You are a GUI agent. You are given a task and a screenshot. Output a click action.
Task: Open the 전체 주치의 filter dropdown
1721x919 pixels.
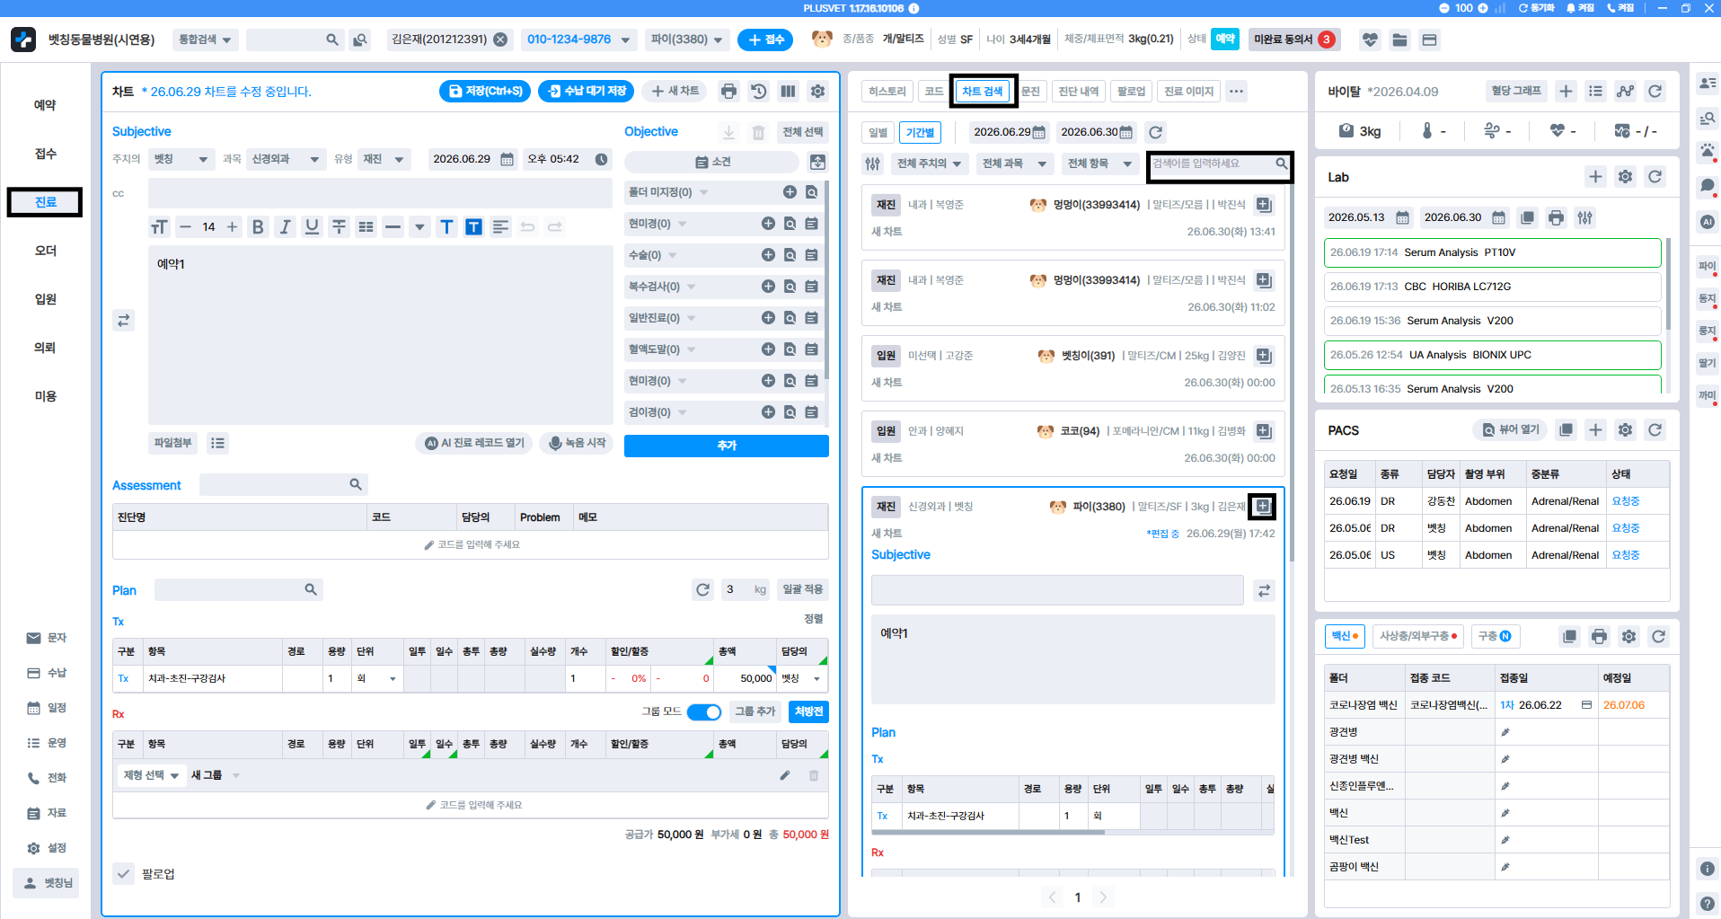929,163
